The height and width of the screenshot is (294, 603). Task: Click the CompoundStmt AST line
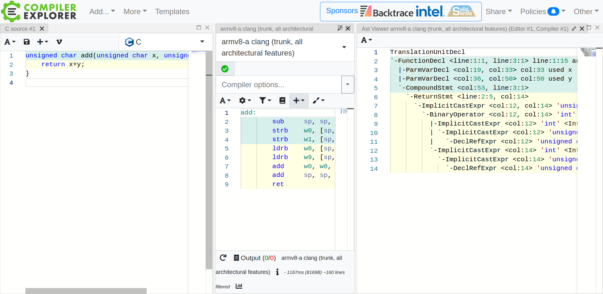tap(463, 88)
